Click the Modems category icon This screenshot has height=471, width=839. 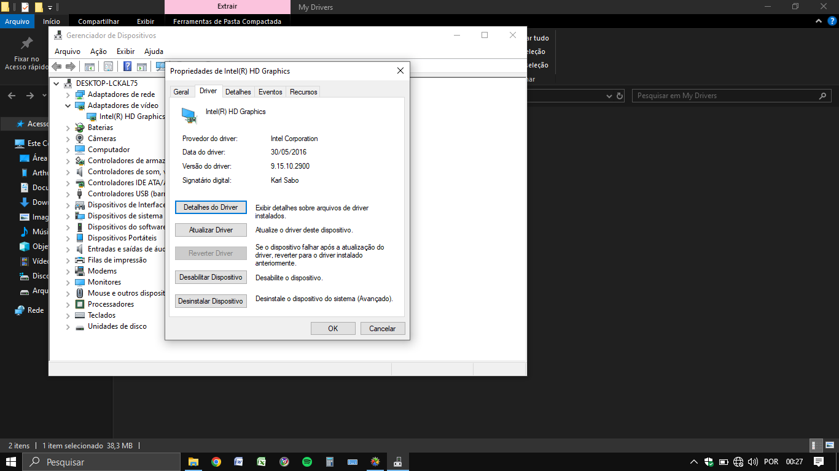click(80, 271)
